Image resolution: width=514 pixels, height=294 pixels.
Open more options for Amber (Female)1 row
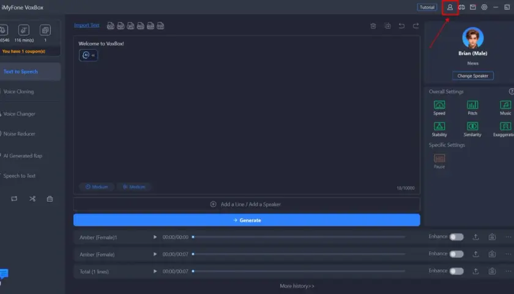point(508,237)
